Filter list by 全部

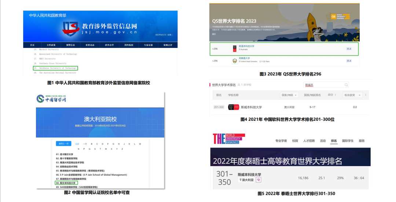click(x=77, y=144)
